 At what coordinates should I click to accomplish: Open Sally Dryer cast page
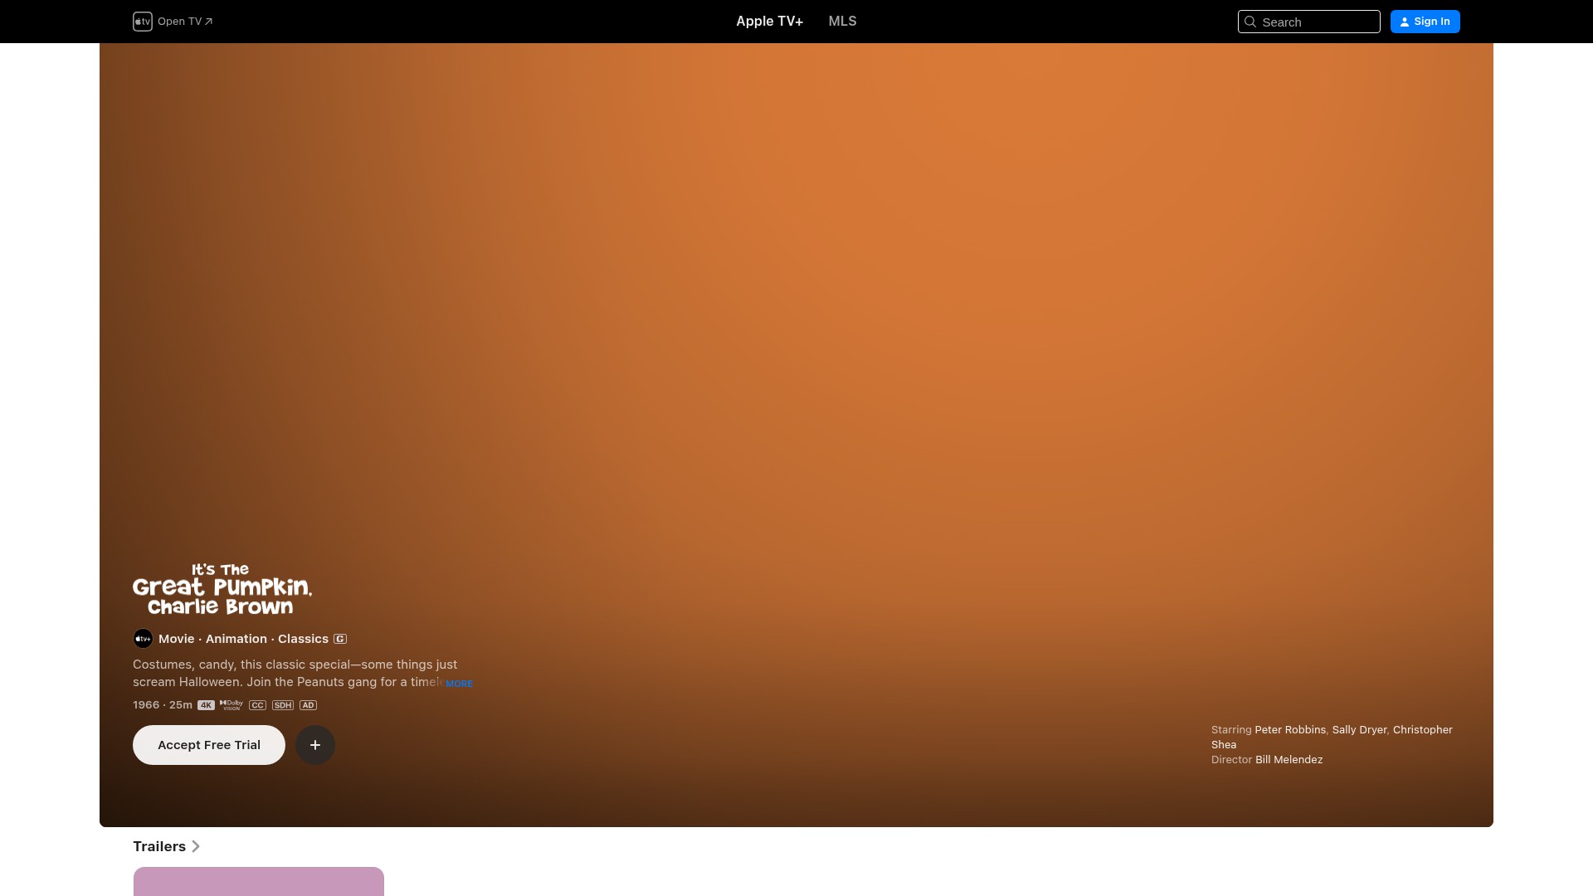point(1359,730)
